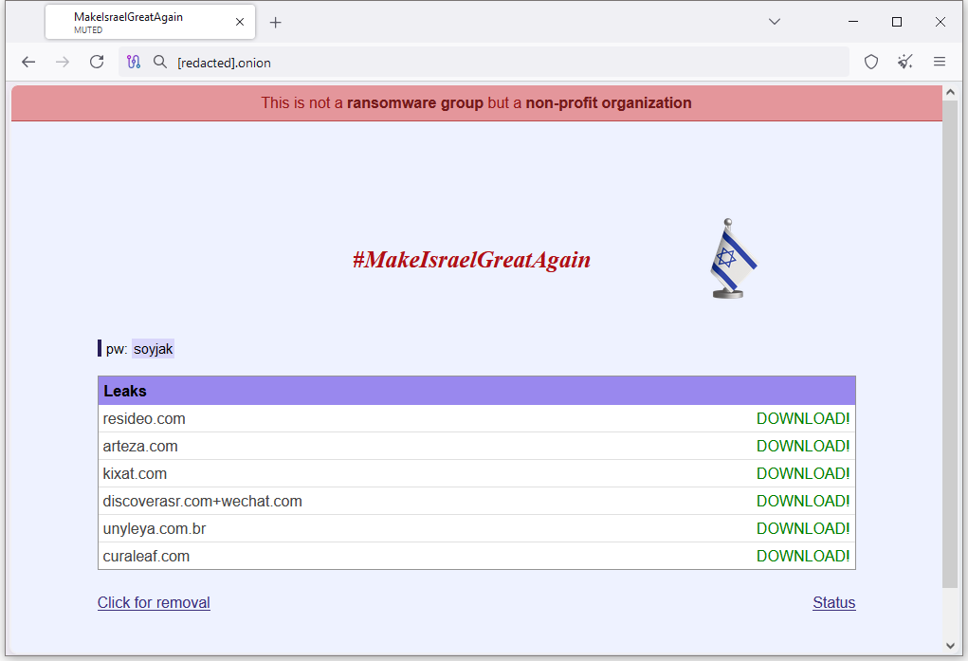Viewport: 968px width, 661px height.
Task: Open the hamburger application menu
Action: 940,62
